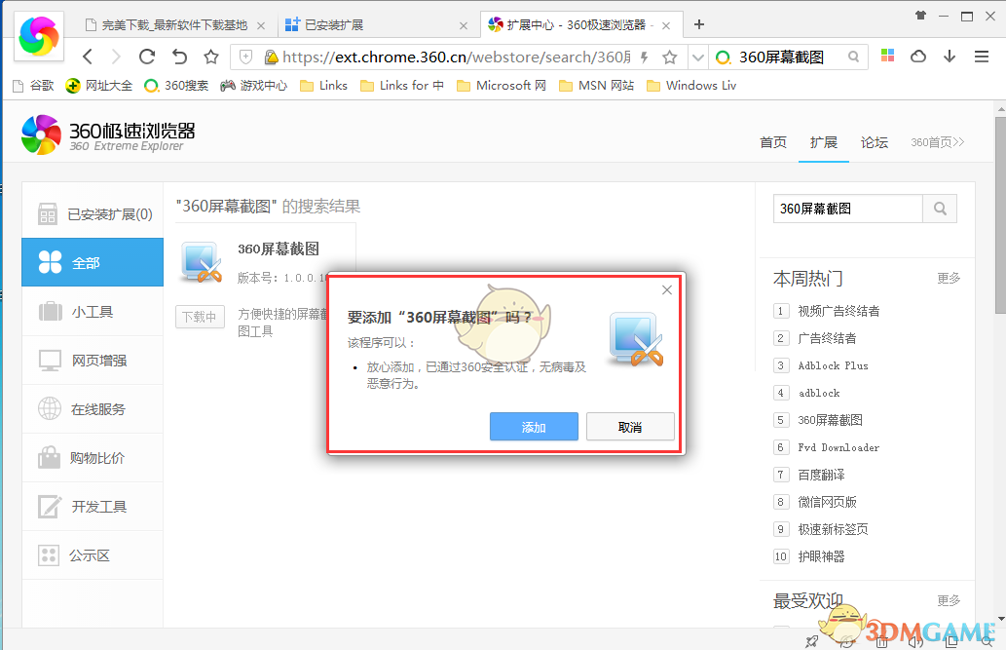This screenshot has height=650, width=1006.
Task: Select 已安装扩展(0) in sidebar
Action: (93, 213)
